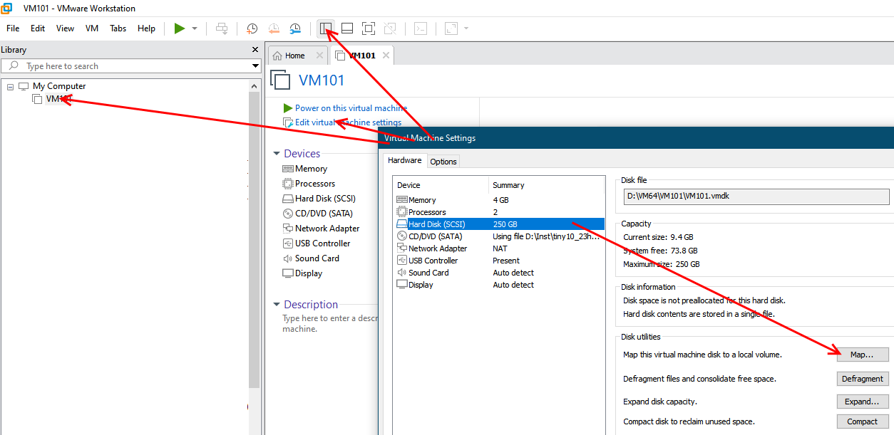This screenshot has width=894, height=435.
Task: Collapse the Description section
Action: coord(277,305)
